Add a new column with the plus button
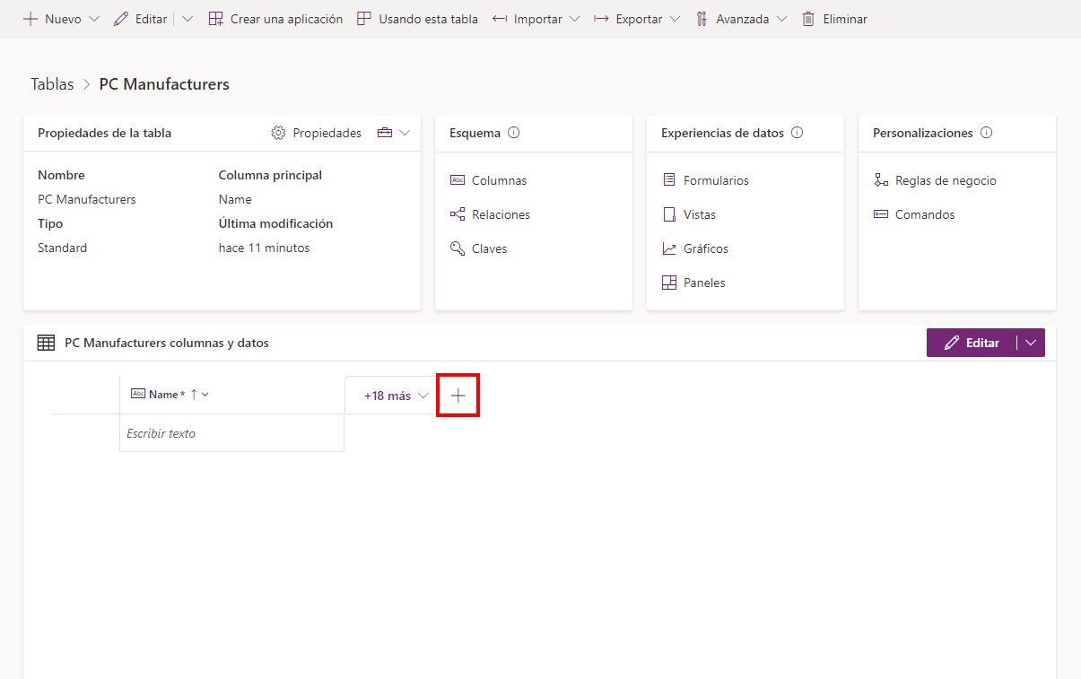This screenshot has height=679, width=1081. (458, 395)
